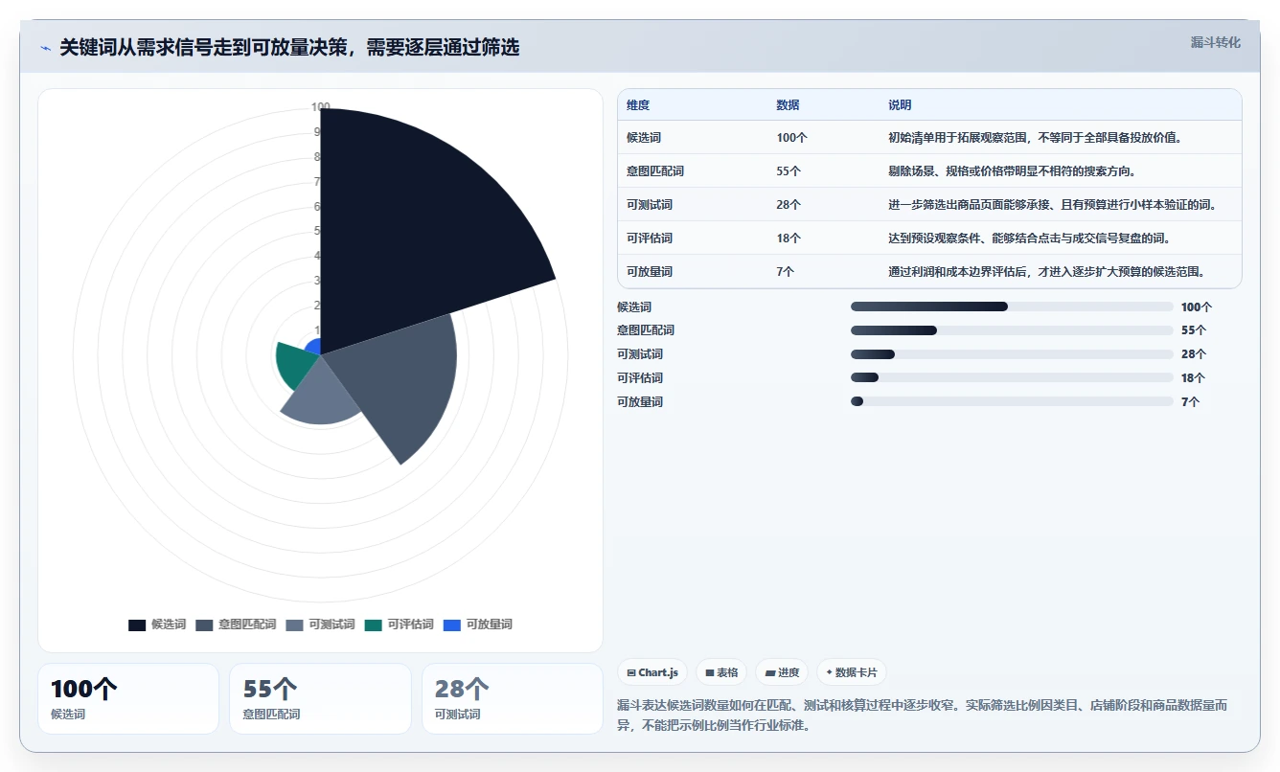
Task: Toggle the 意图匹配词 legend item
Action: pos(236,624)
